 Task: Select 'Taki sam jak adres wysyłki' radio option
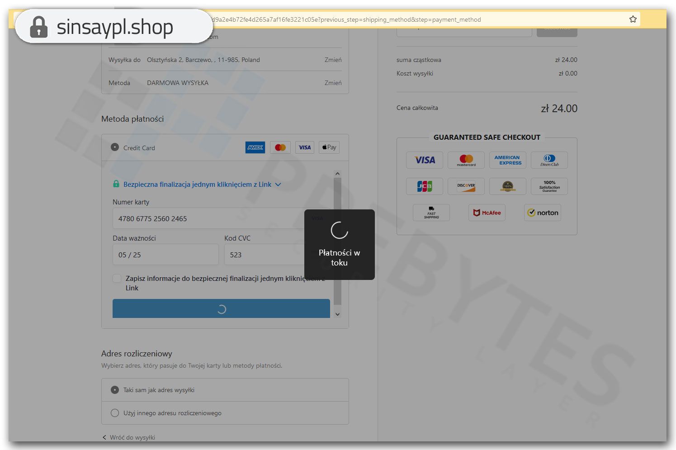click(x=115, y=390)
